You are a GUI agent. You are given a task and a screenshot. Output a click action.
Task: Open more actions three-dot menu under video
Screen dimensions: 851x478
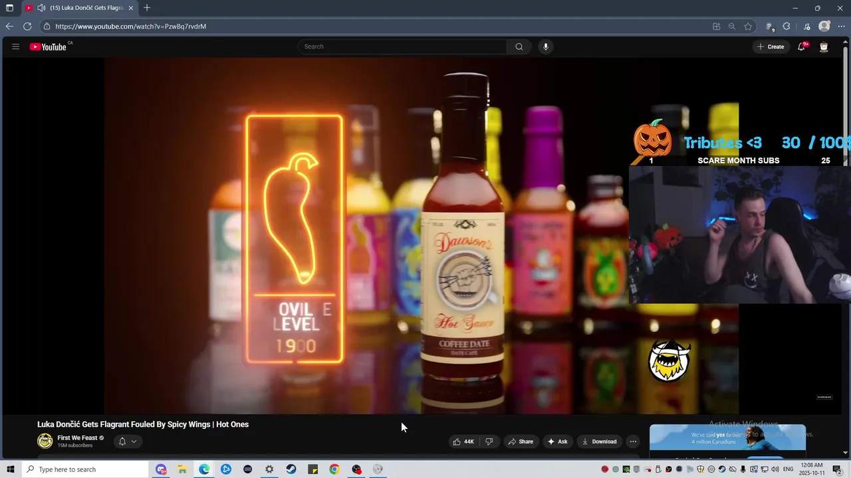633,441
